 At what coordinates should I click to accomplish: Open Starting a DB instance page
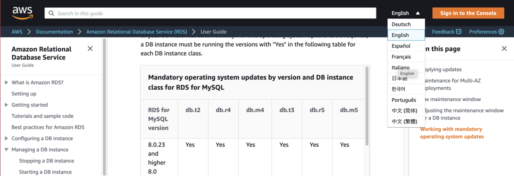[45, 172]
